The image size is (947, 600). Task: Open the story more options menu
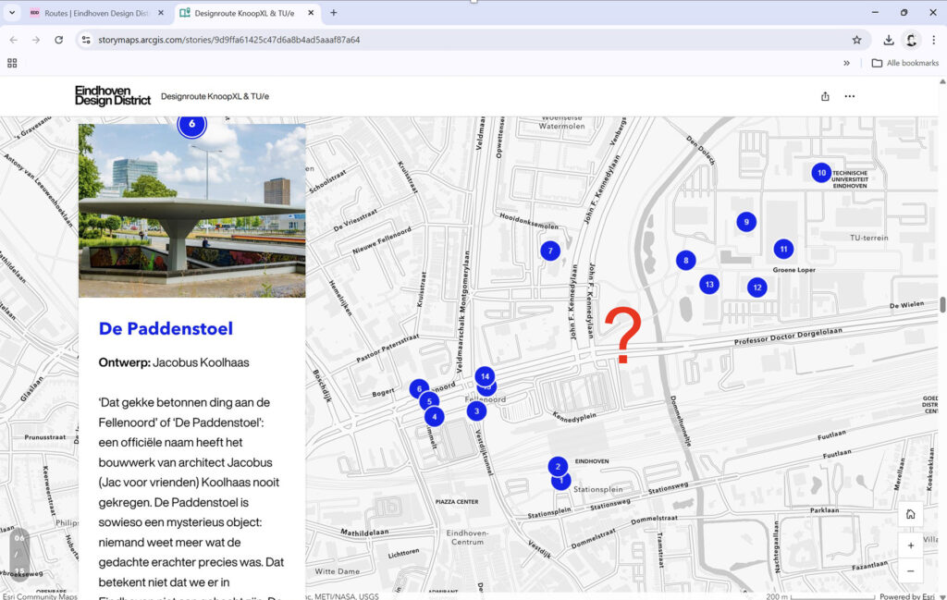point(850,96)
